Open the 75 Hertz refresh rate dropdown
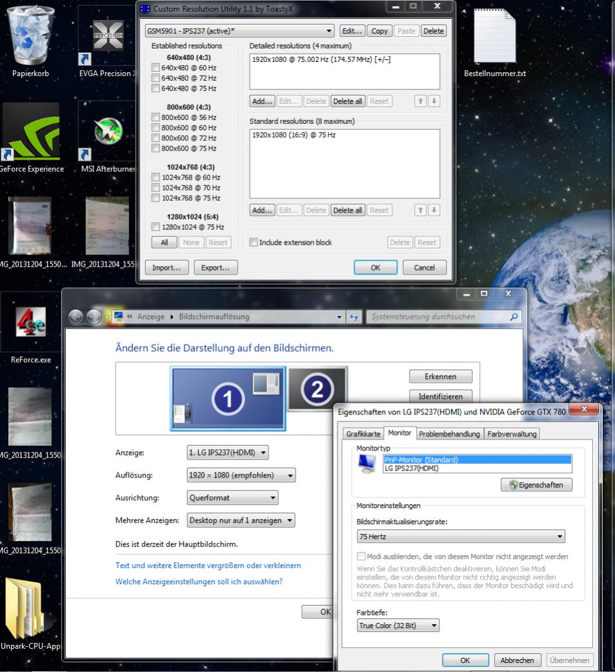This screenshot has width=615, height=672. tap(461, 536)
